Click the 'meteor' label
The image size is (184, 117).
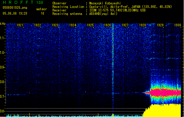click(42, 9)
